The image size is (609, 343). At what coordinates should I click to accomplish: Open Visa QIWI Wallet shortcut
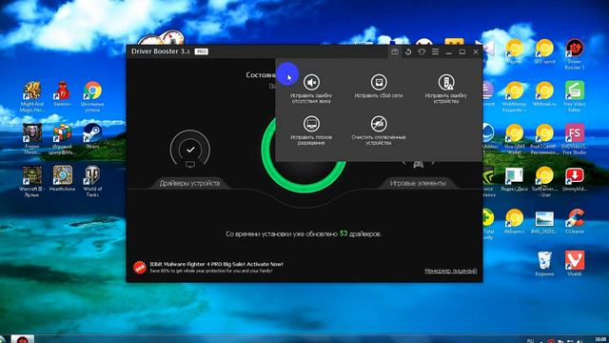click(x=514, y=139)
